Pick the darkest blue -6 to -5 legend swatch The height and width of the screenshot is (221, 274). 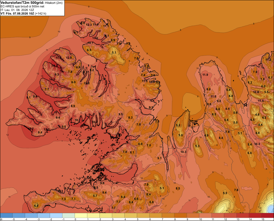[x=6, y=216]
